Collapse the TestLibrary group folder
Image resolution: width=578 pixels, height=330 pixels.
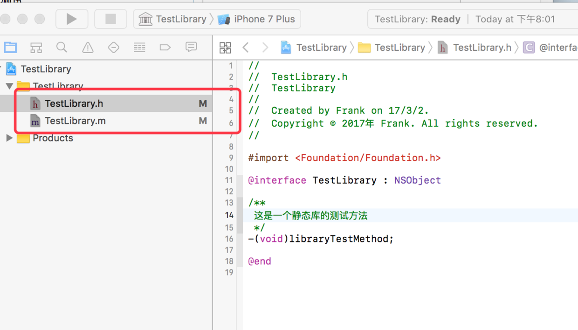(9, 86)
